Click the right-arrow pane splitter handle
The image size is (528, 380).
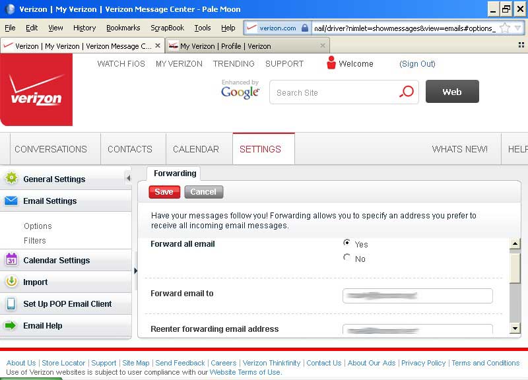coord(135,270)
